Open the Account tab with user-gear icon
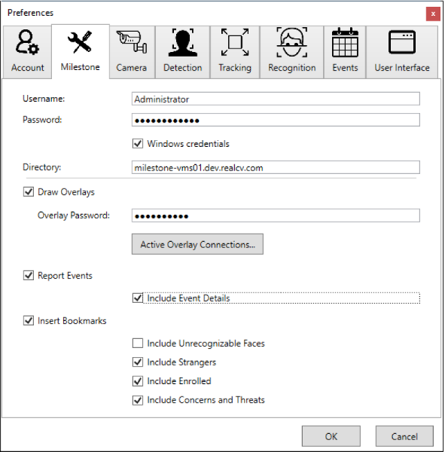The width and height of the screenshot is (445, 452). (27, 42)
